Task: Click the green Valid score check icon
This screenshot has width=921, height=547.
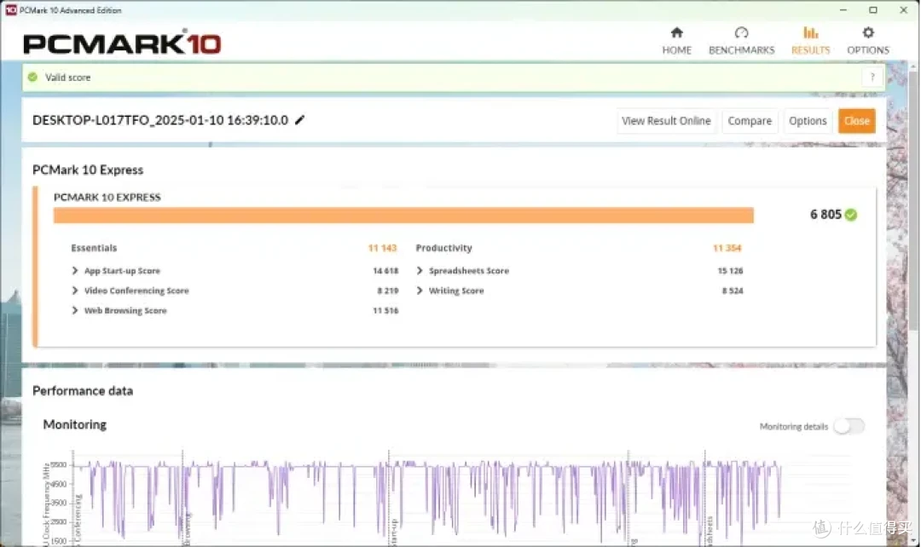Action: 33,77
